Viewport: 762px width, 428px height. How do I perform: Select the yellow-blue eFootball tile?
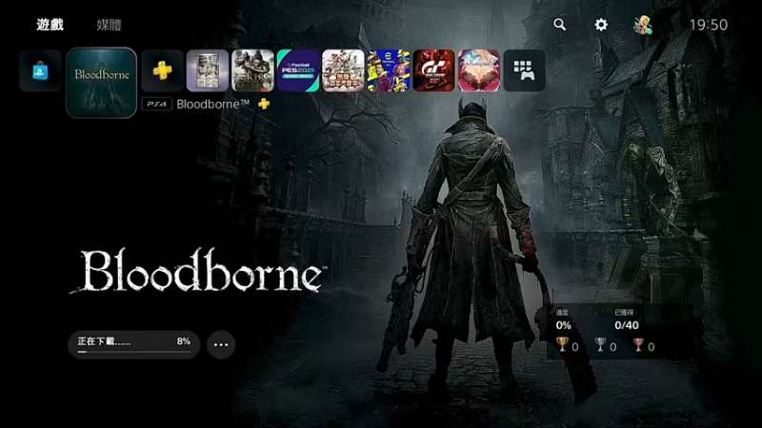(389, 70)
